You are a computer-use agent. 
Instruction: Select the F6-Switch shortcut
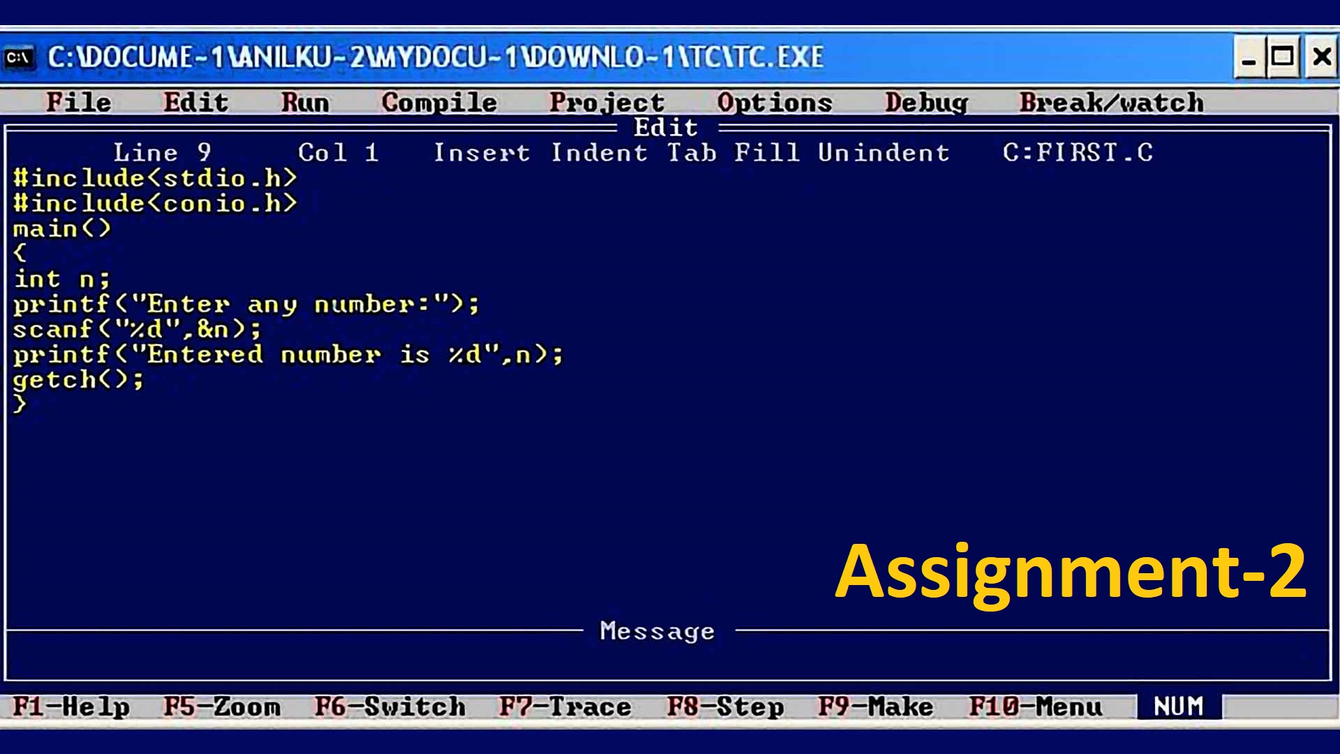366,706
